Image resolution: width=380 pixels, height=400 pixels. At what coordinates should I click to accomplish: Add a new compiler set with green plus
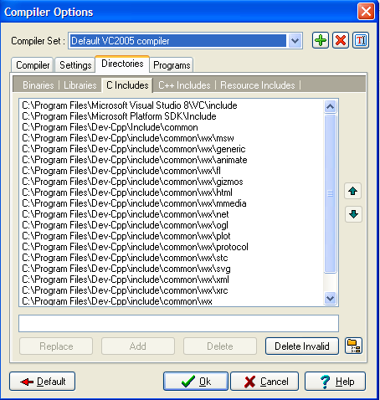[x=321, y=41]
